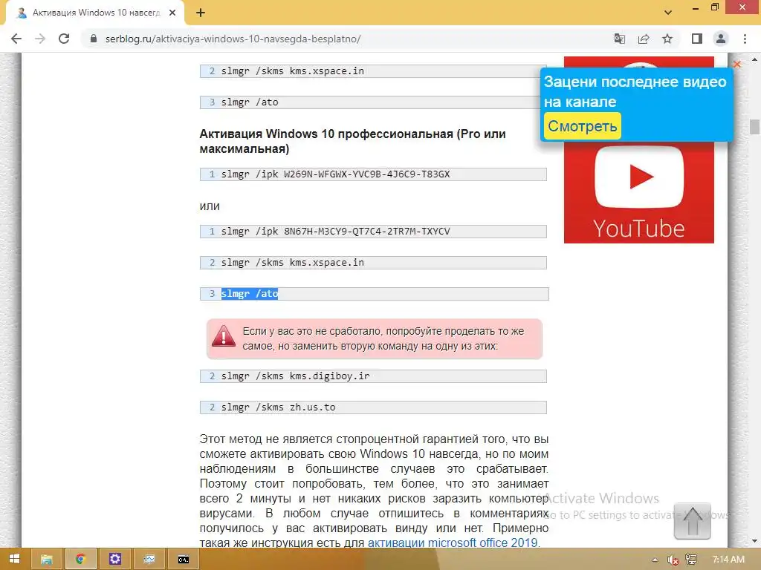Viewport: 761px width, 570px height.
Task: Open Command Prompt from taskbar
Action: click(x=184, y=560)
